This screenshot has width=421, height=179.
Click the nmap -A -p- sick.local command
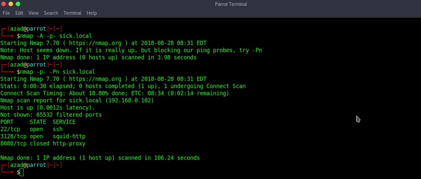(56, 36)
